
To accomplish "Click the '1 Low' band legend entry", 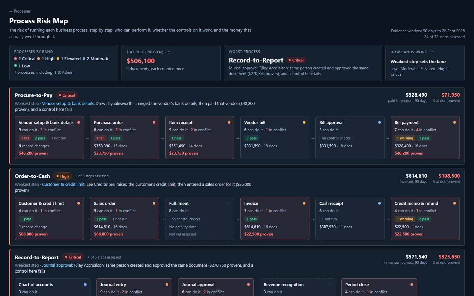I will [22, 66].
